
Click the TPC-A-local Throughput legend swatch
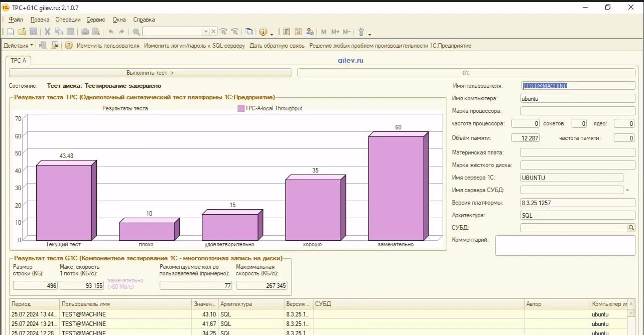click(241, 108)
